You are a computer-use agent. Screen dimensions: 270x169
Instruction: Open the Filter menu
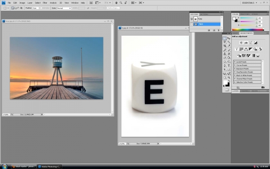pyautogui.click(x=45, y=3)
